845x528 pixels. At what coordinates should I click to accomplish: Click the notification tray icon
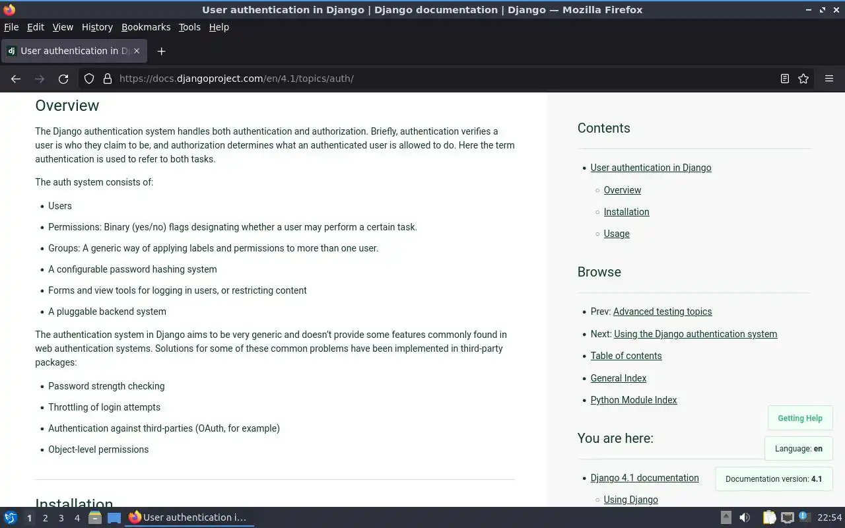(803, 517)
